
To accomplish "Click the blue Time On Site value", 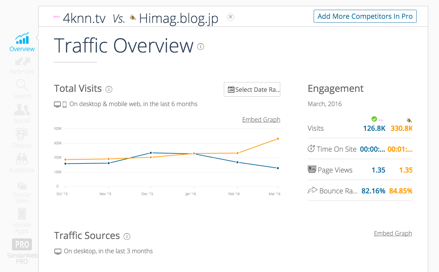I will tap(373, 149).
